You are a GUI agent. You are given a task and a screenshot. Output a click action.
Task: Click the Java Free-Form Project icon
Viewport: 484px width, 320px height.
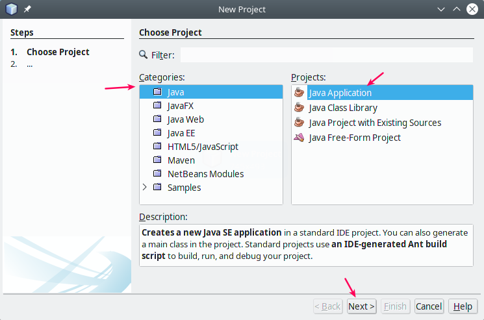pyautogui.click(x=299, y=137)
